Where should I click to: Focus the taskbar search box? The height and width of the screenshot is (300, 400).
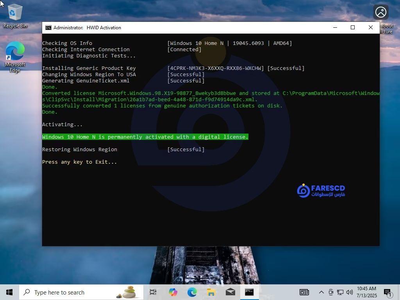81,292
